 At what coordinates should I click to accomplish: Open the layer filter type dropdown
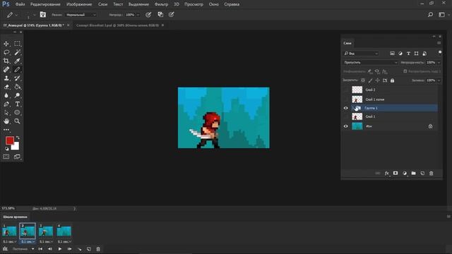point(361,54)
